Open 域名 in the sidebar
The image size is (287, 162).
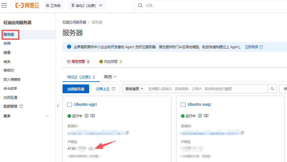click(7, 62)
